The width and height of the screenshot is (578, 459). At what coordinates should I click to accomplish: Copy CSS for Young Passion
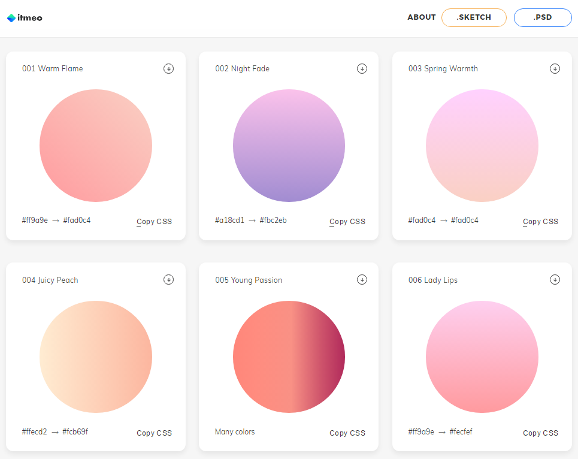(x=347, y=433)
